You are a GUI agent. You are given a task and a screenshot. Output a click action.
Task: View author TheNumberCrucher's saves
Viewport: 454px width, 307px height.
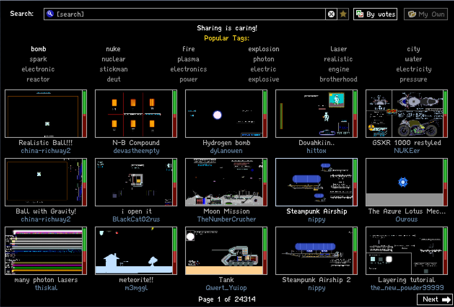point(226,219)
